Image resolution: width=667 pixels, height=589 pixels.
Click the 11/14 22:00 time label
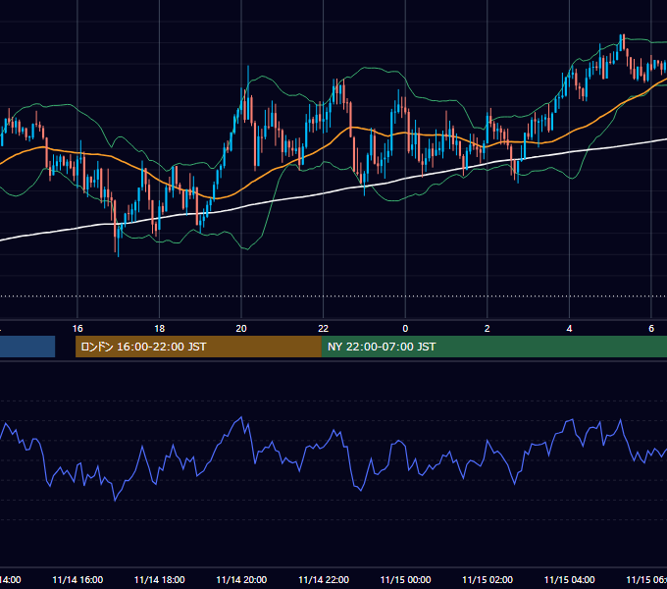coord(324,579)
